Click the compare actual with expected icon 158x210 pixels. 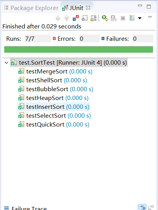[x=151, y=208]
